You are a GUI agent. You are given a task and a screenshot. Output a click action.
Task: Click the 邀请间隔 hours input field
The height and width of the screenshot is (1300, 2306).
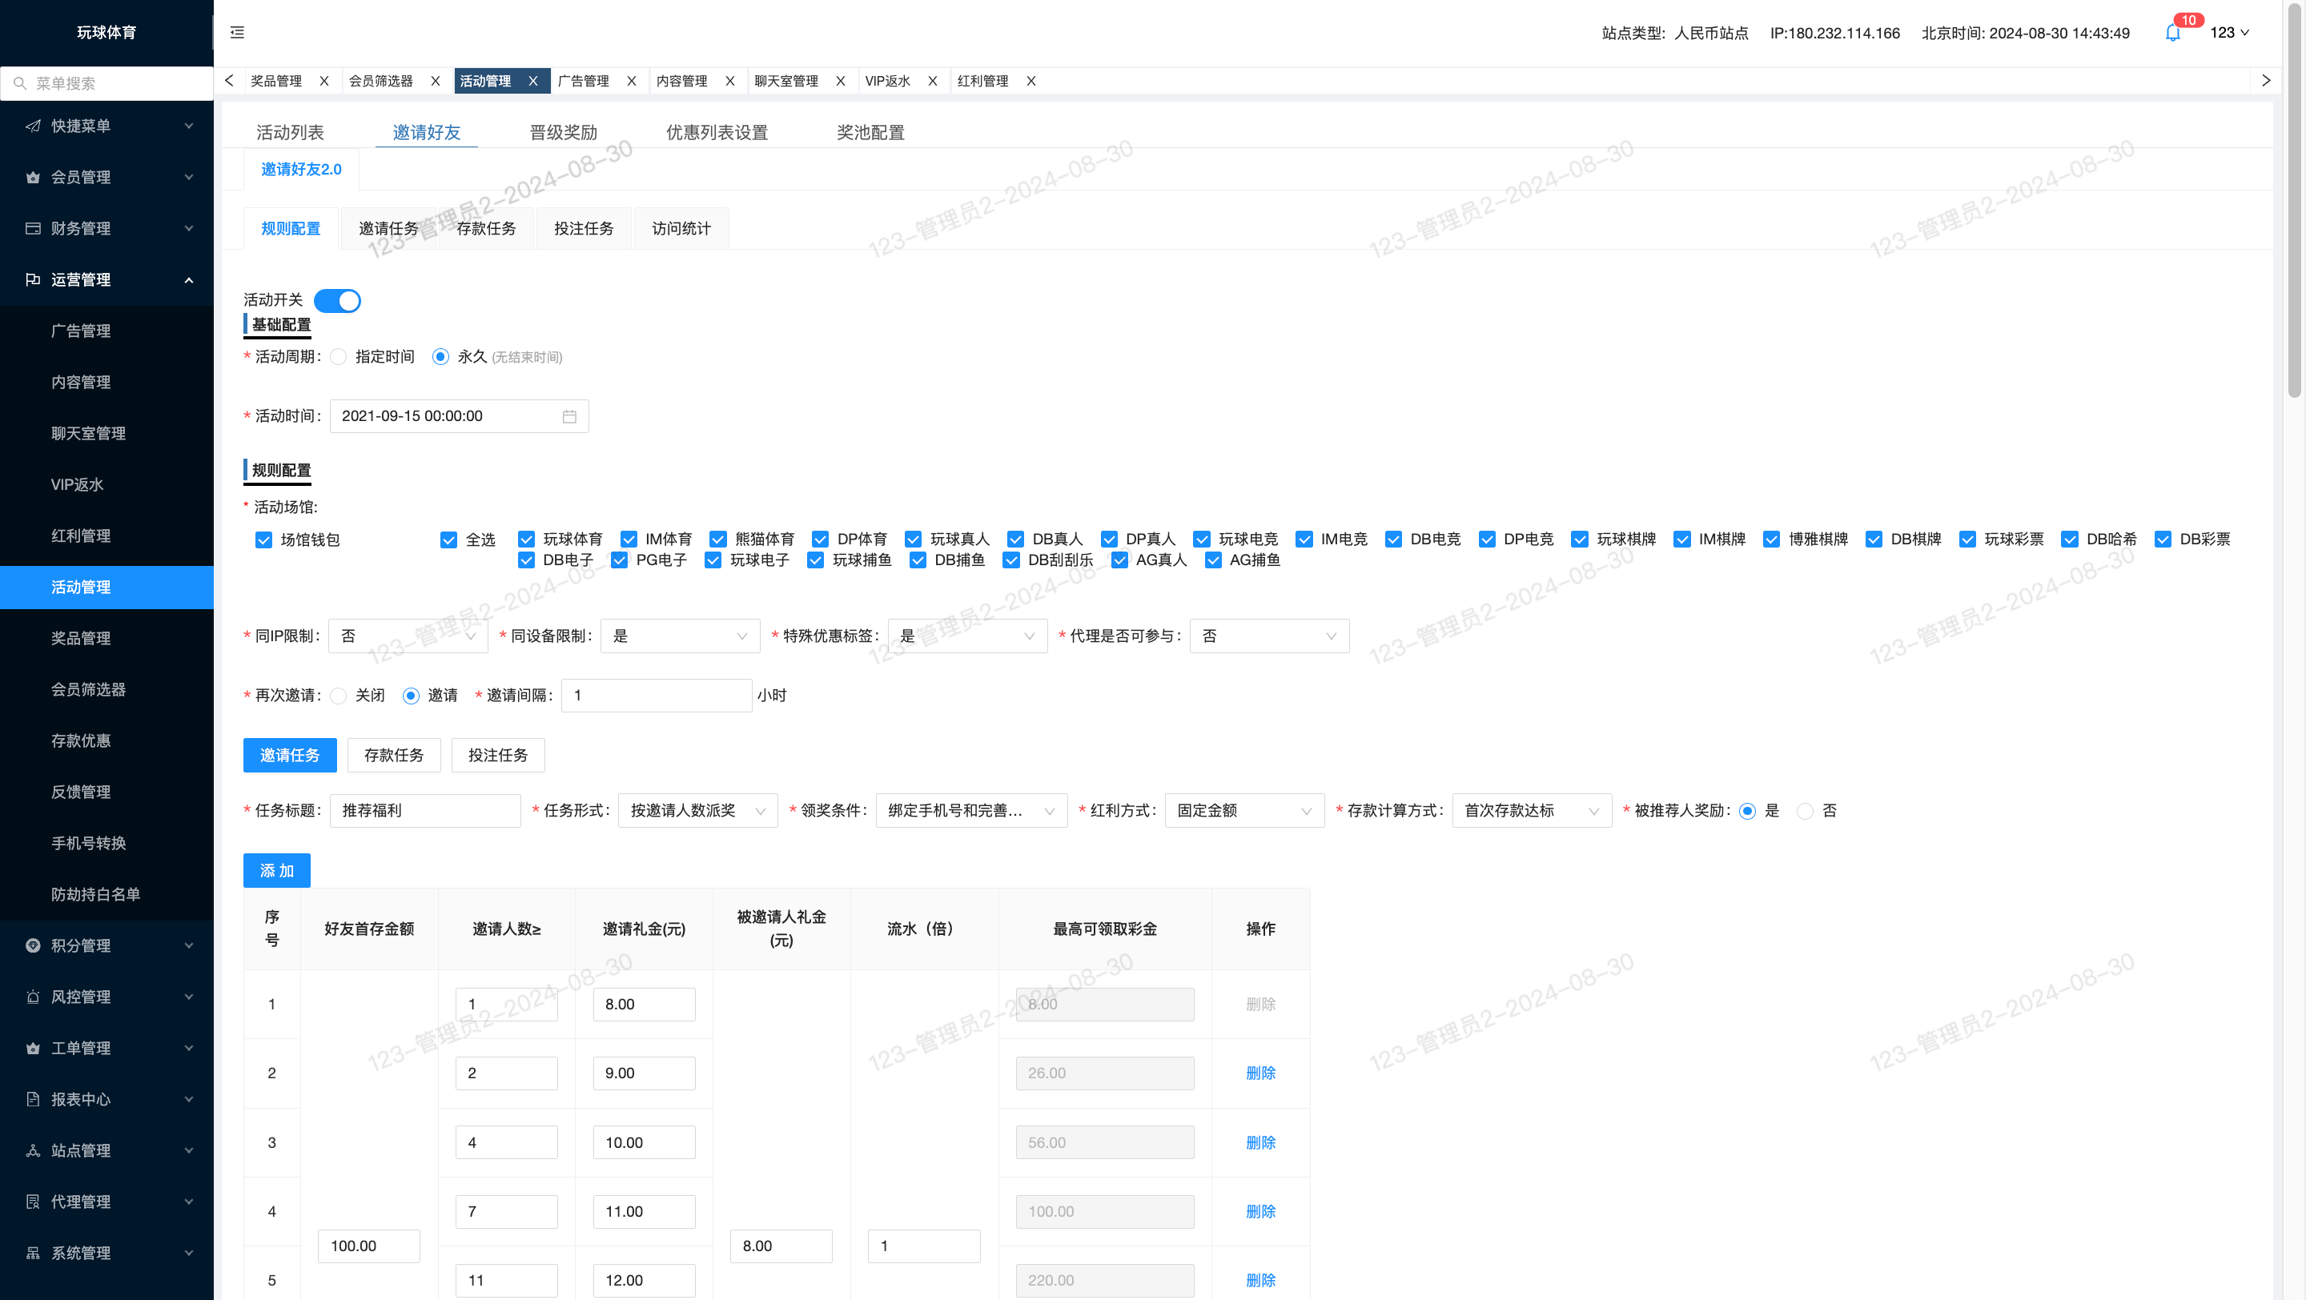657,695
